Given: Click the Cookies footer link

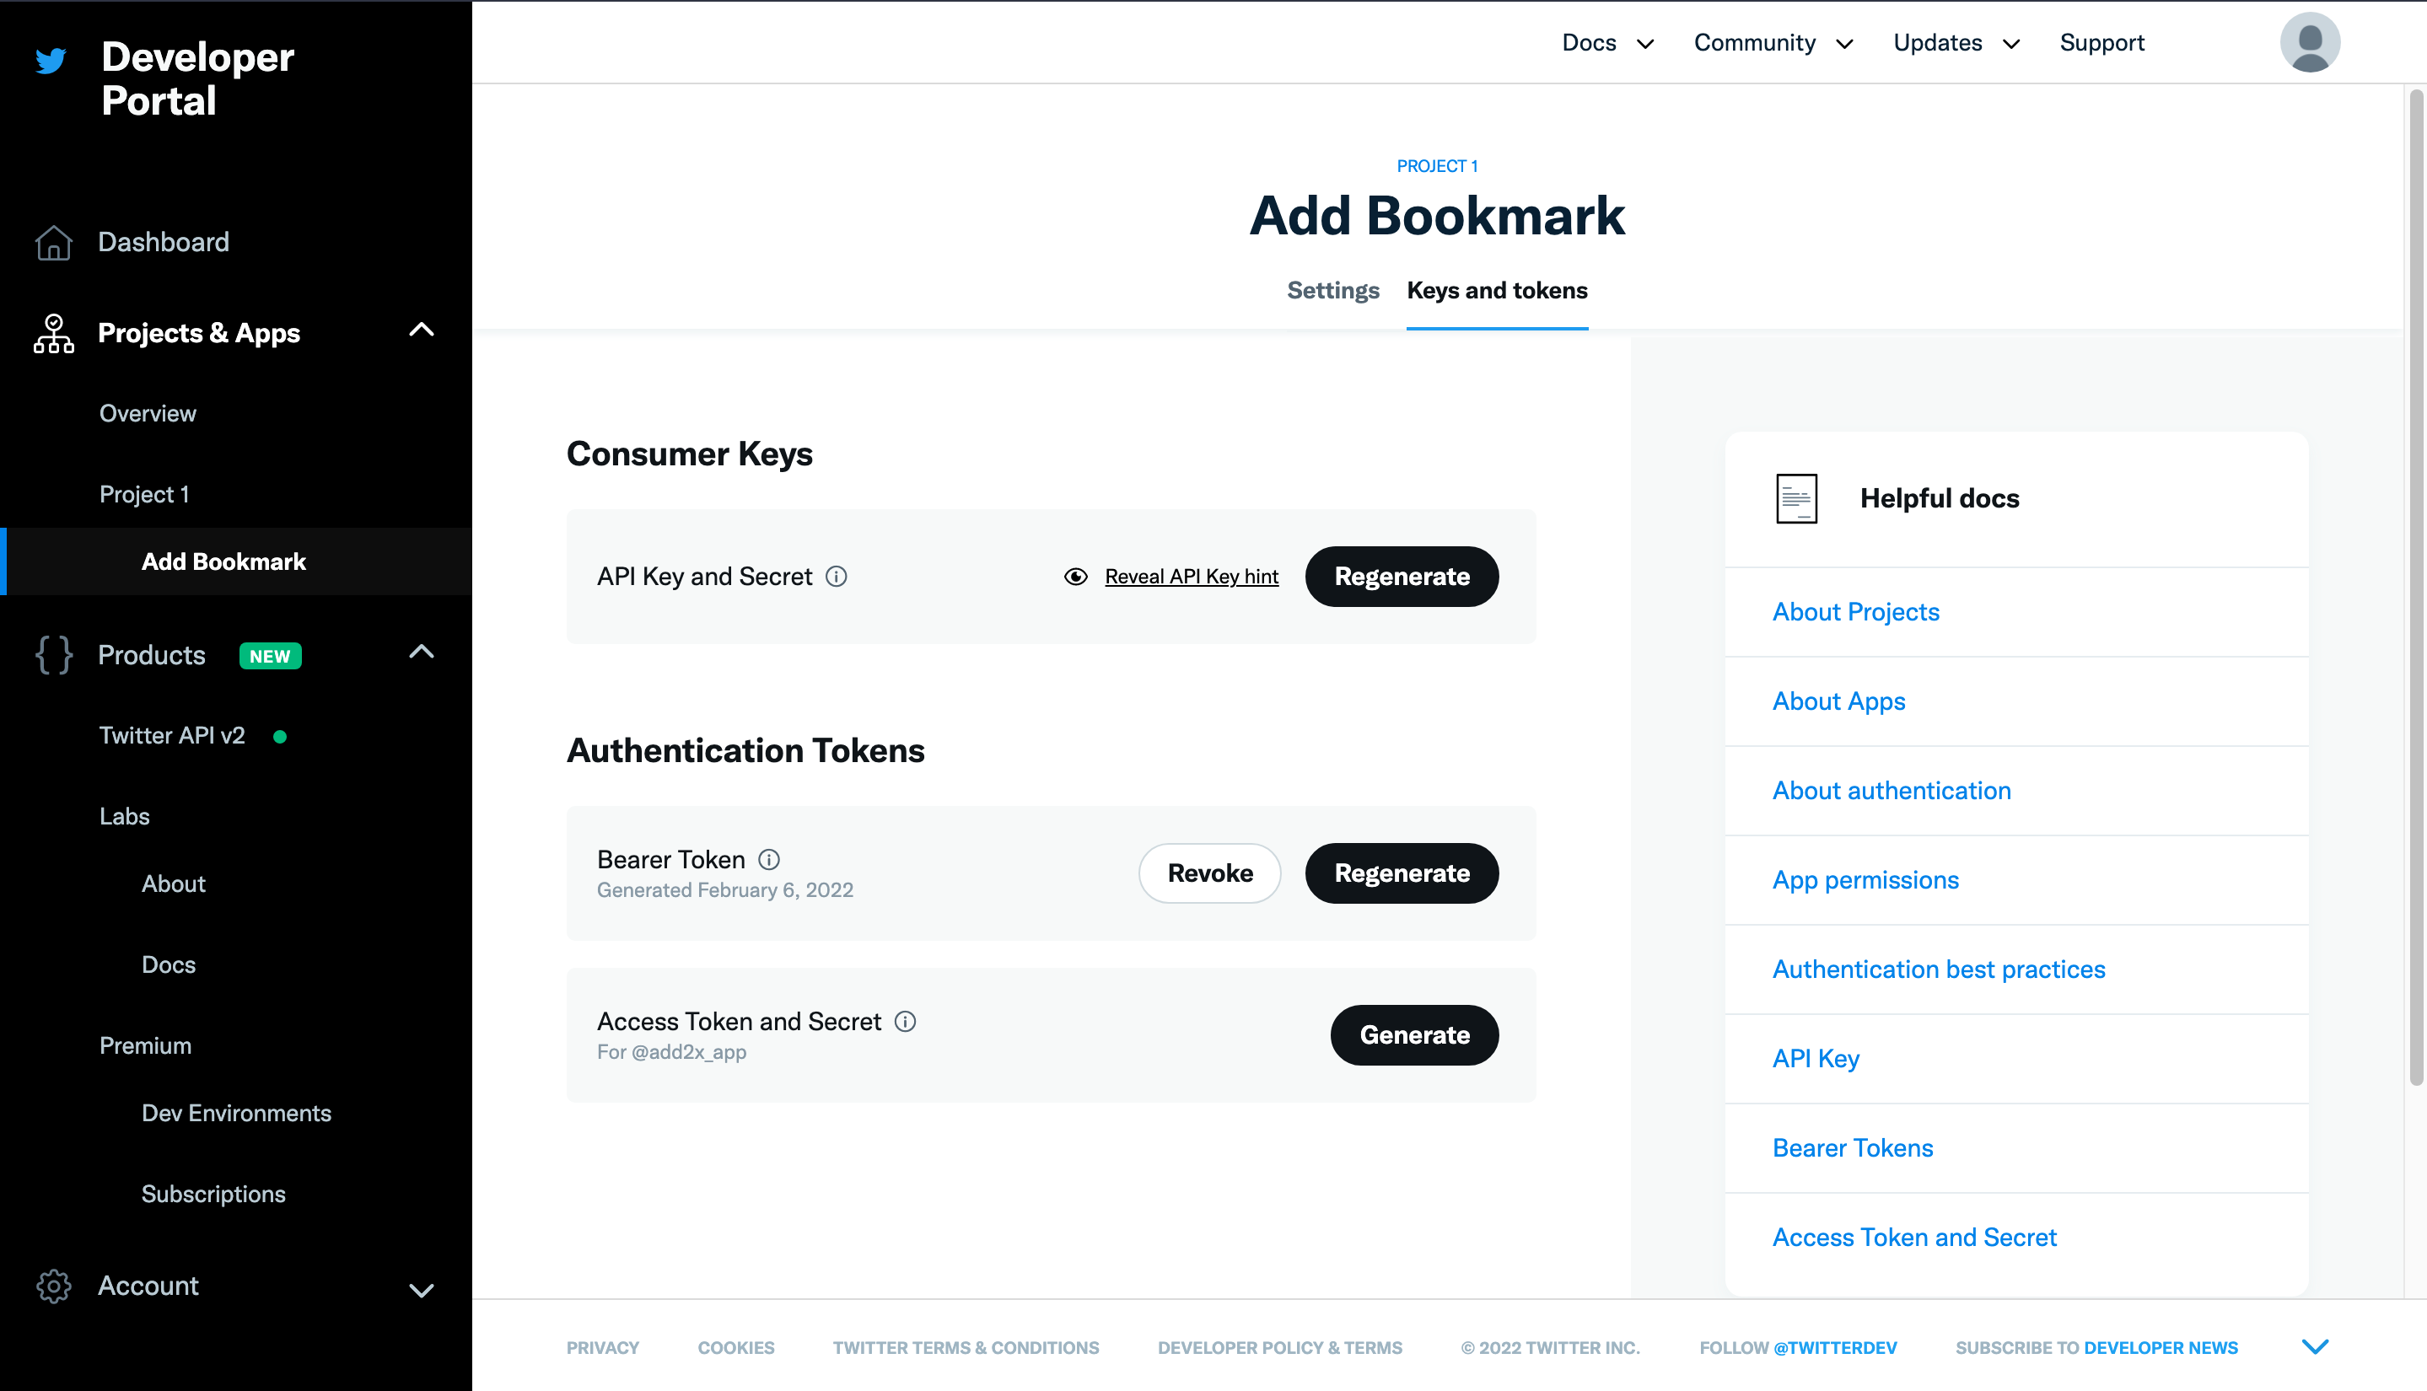Looking at the screenshot, I should (x=735, y=1348).
